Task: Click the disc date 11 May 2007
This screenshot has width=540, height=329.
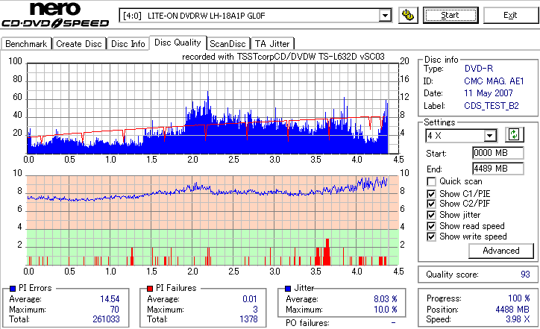Action: point(489,93)
